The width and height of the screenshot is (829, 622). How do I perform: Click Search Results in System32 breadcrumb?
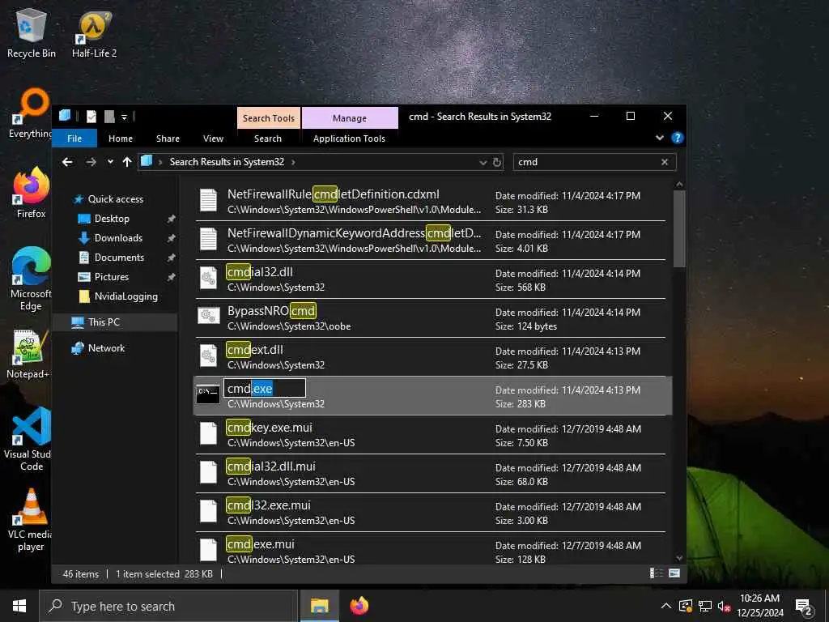pyautogui.click(x=227, y=162)
